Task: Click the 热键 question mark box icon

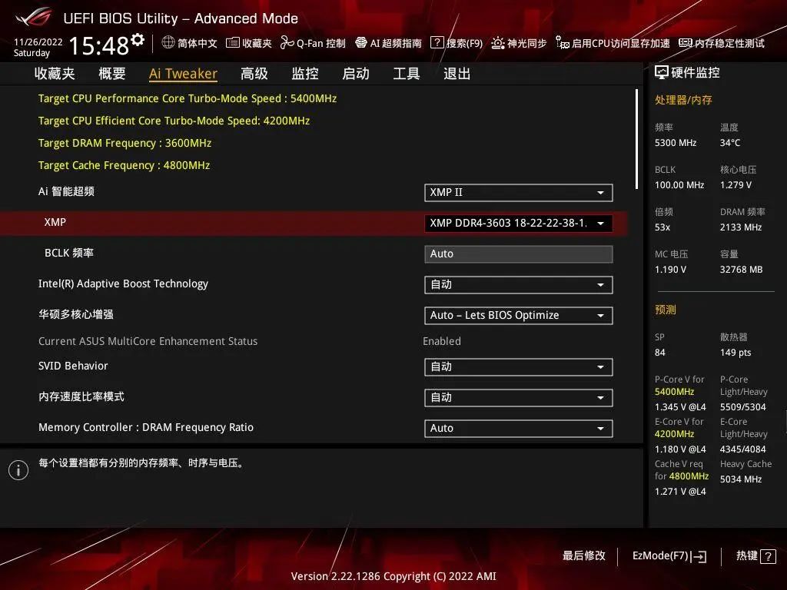Action: [768, 556]
